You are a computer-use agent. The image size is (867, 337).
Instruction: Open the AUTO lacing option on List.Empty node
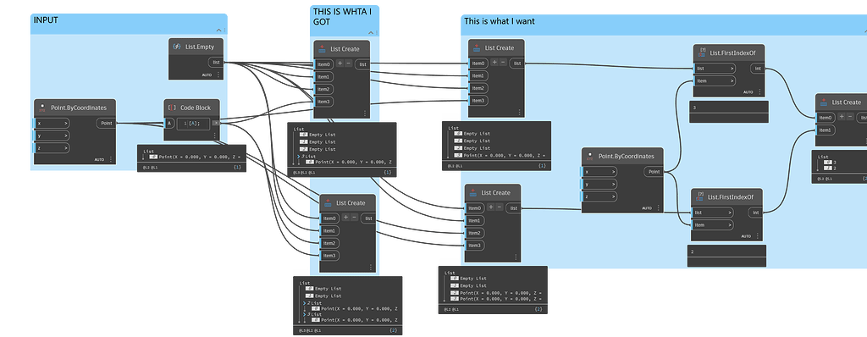tap(207, 75)
